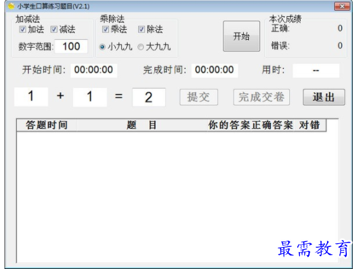This screenshot has height=269, width=356.
Task: Close the window with red X button
Action: pos(342,6)
